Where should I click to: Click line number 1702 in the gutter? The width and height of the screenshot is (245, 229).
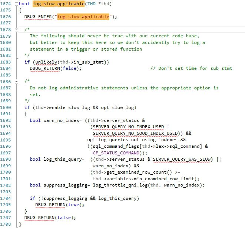click(x=6, y=185)
